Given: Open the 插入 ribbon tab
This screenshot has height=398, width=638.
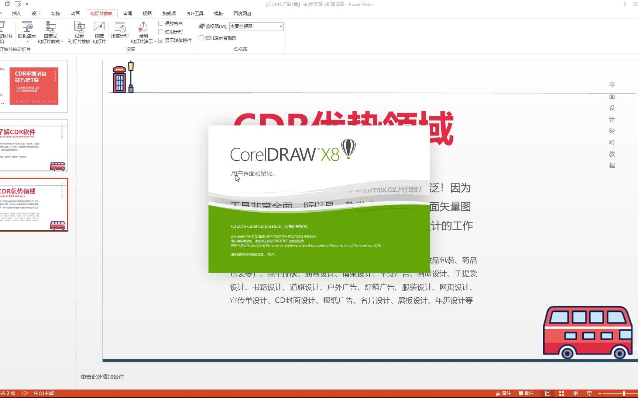Looking at the screenshot, I should [x=16, y=13].
